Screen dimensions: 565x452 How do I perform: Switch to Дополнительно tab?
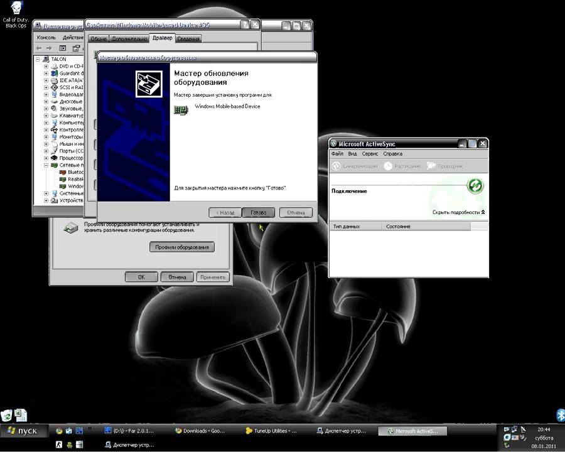(129, 39)
